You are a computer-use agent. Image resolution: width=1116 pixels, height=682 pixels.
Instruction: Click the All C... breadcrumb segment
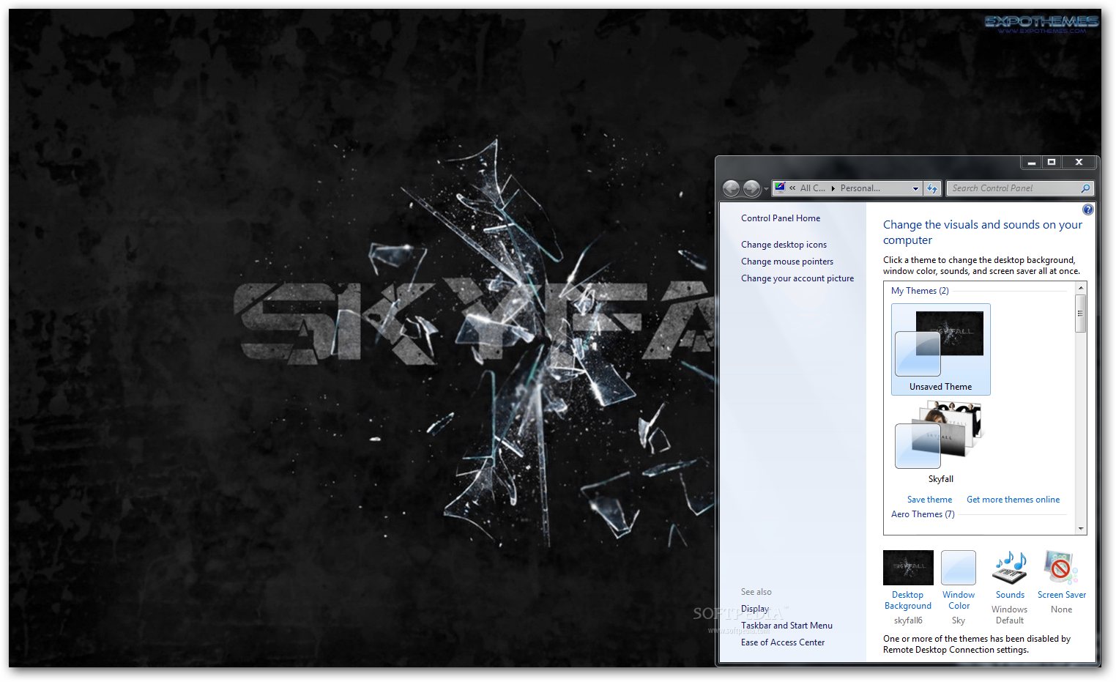812,188
